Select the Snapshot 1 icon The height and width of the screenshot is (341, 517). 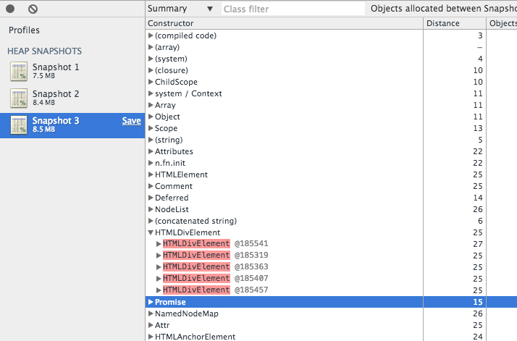(19, 71)
